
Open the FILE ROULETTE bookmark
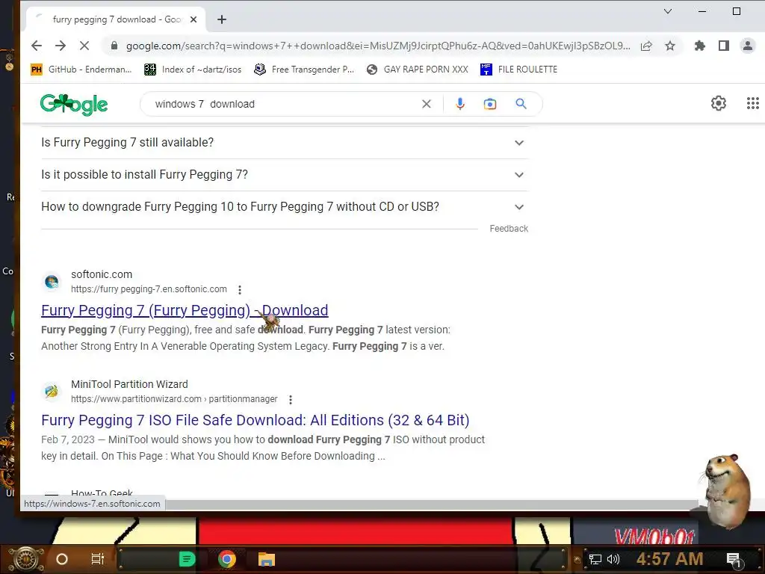tap(518, 70)
